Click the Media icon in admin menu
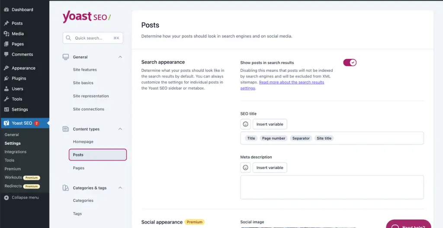 click(6, 34)
